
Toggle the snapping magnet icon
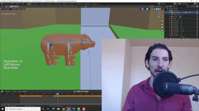tap(86, 6)
